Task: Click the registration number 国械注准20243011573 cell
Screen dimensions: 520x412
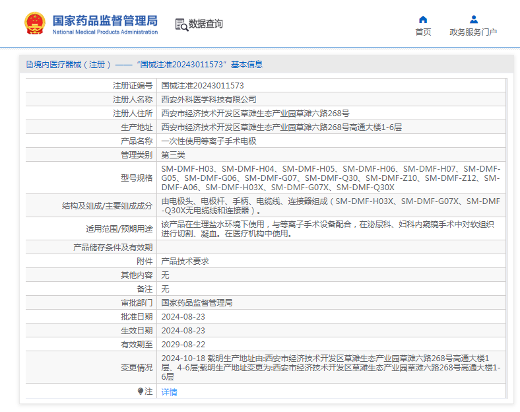Action: pos(203,86)
